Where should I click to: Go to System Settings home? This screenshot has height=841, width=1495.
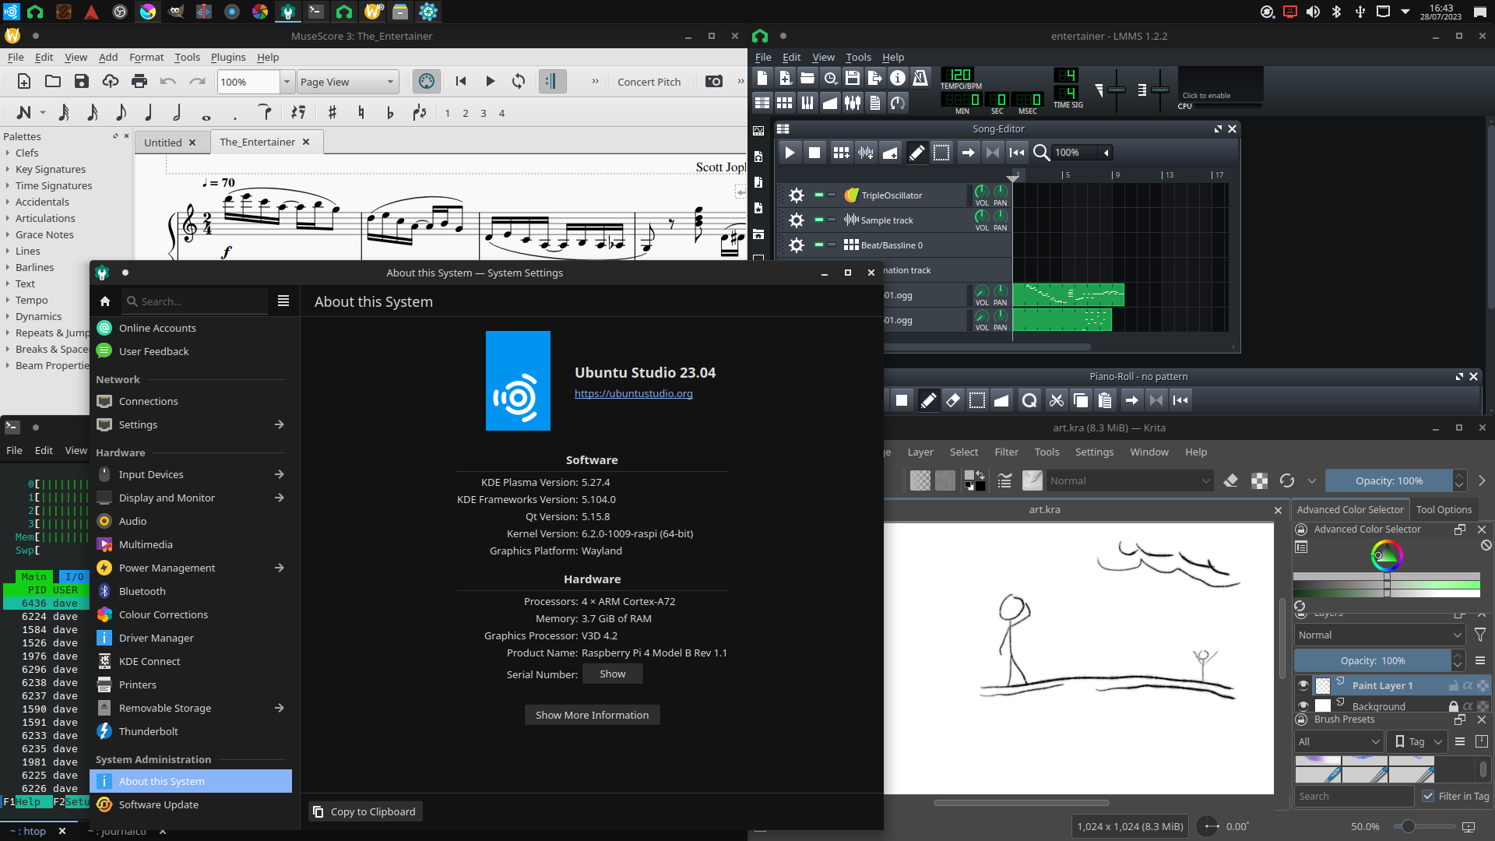click(105, 301)
